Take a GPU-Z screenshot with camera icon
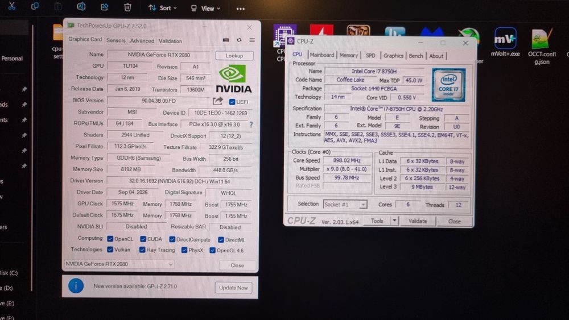This screenshot has width=569, height=320. tap(226, 40)
